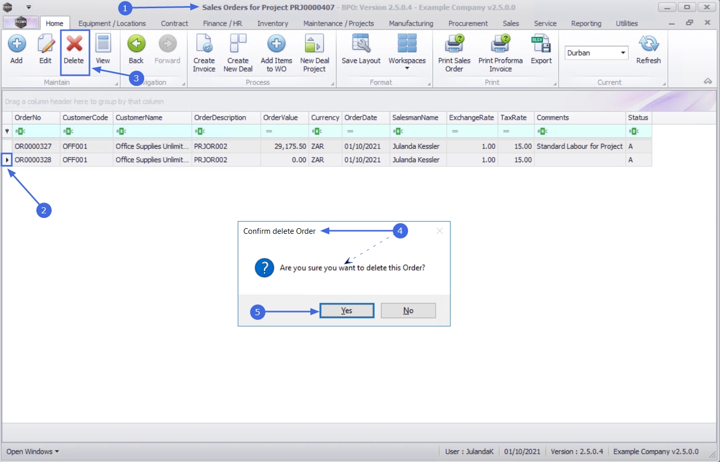Sort by the OrderValue column header
The height and width of the screenshot is (462, 720).
(285, 118)
